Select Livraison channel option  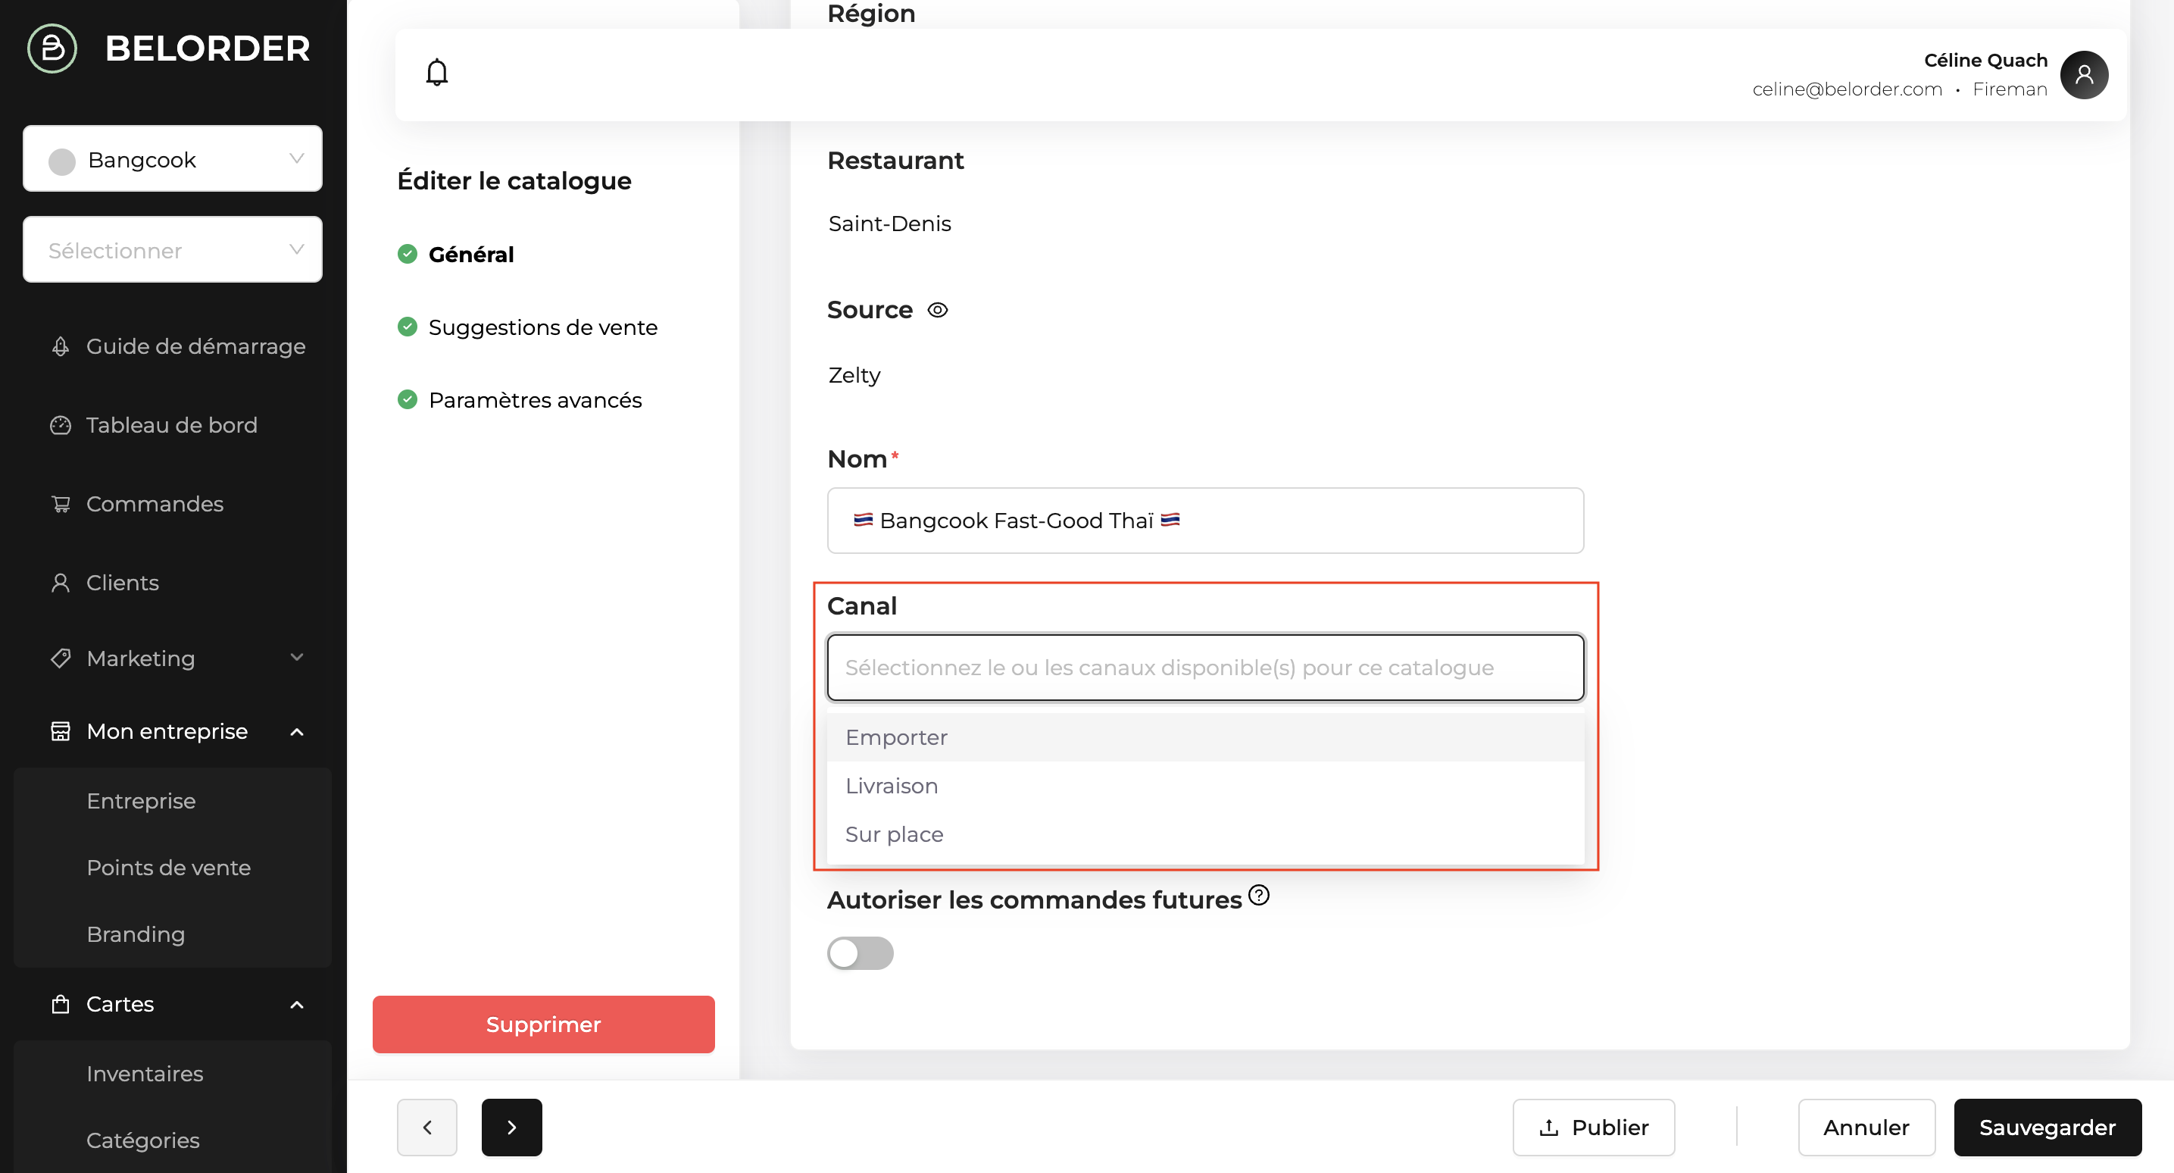1205,787
